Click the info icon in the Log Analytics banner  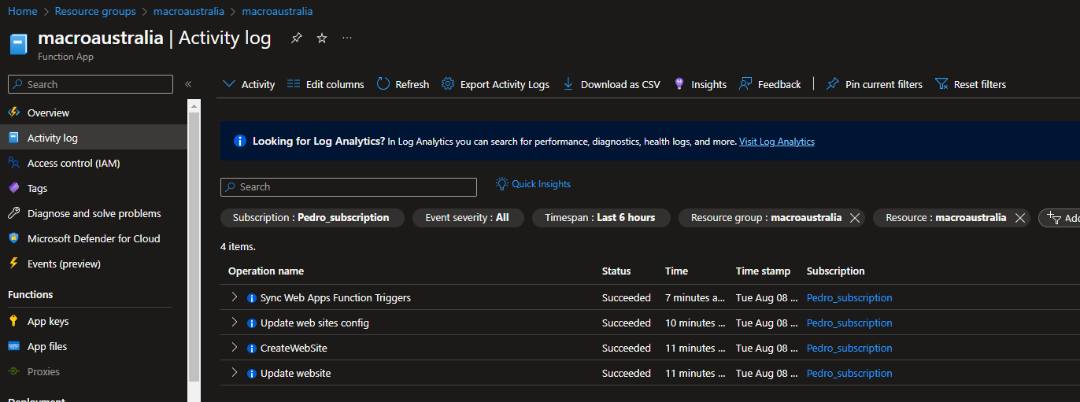click(x=240, y=142)
